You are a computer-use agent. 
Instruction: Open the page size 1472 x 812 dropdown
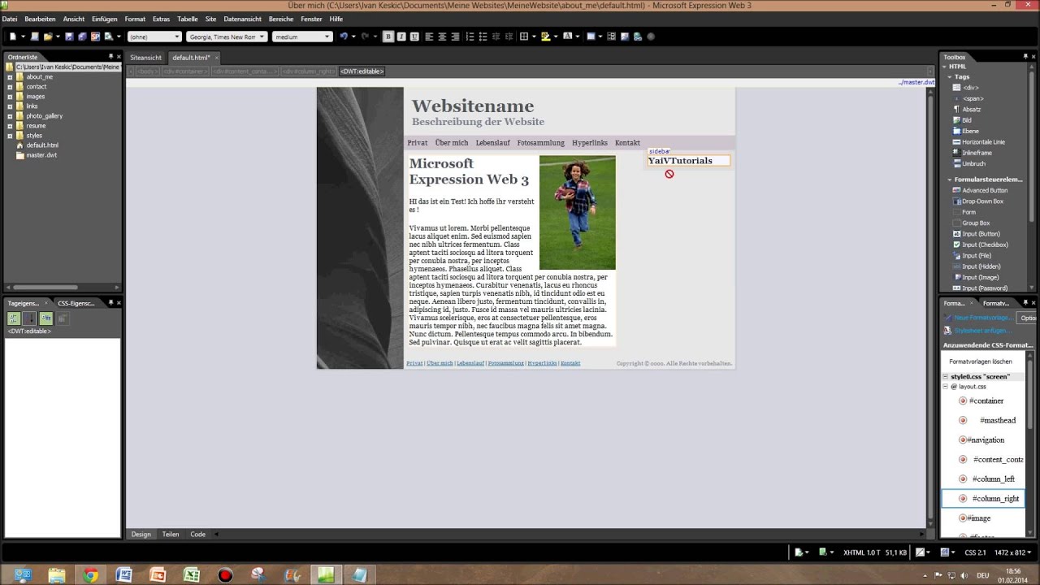coord(1015,552)
